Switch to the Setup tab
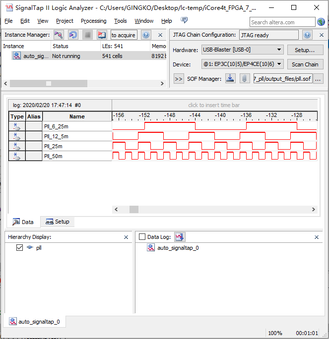Viewport: 329px width, 339px height. [58, 222]
